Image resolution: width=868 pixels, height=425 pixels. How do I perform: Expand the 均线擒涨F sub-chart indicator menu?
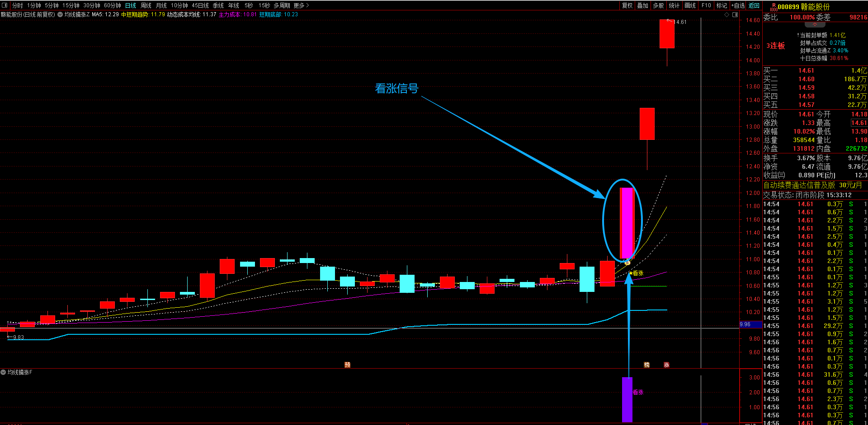click(3, 372)
